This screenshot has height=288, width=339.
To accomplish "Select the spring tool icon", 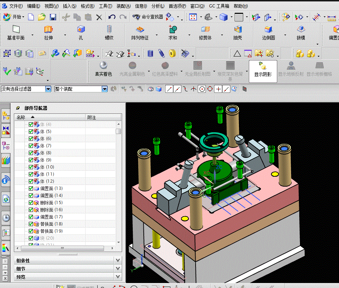I will click(x=161, y=53).
